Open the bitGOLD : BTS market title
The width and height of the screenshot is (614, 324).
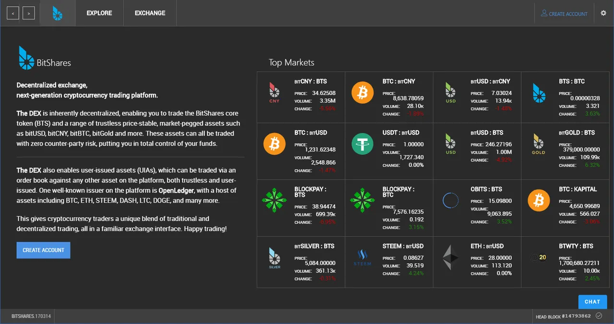click(577, 133)
